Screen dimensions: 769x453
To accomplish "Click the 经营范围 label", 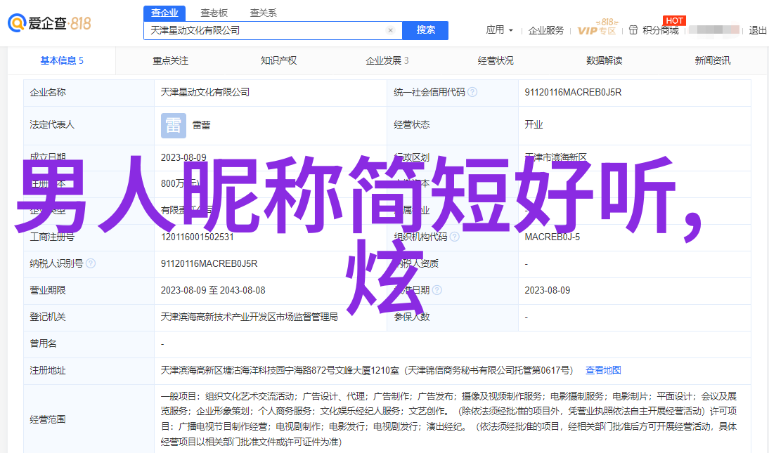I will (x=48, y=419).
